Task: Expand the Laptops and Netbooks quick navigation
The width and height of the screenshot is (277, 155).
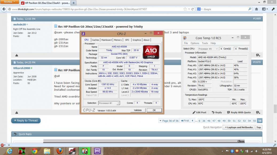Action: click(x=239, y=127)
